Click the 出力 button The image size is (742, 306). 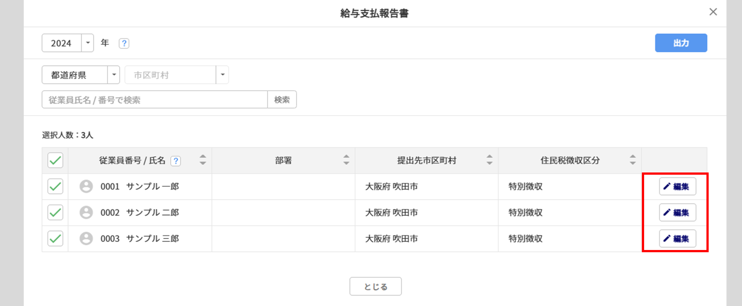pos(681,43)
